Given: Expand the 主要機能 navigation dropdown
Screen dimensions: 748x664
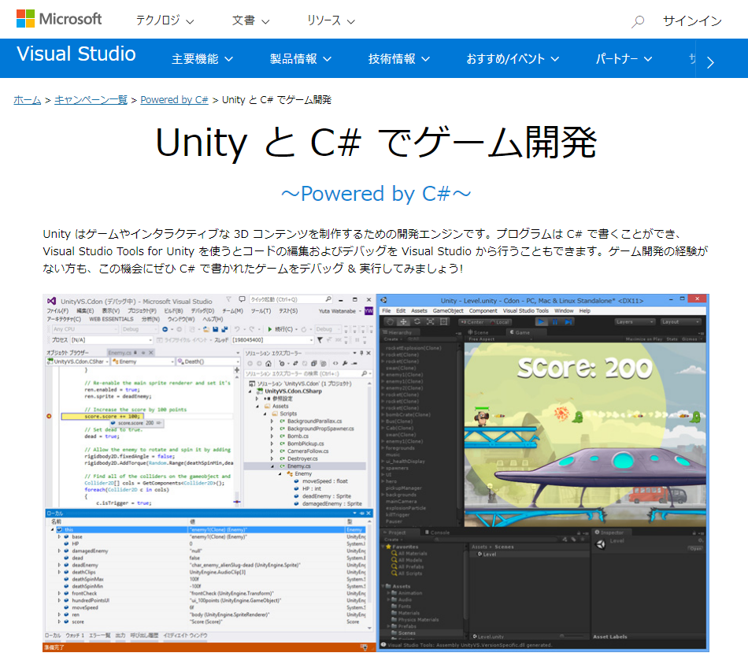Looking at the screenshot, I should point(202,59).
